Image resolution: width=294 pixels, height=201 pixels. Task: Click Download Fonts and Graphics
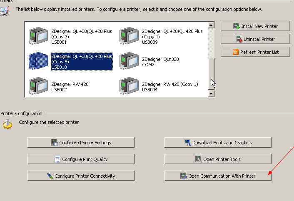218,143
